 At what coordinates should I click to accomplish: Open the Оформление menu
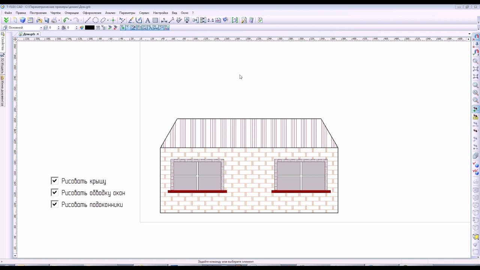pos(92,13)
